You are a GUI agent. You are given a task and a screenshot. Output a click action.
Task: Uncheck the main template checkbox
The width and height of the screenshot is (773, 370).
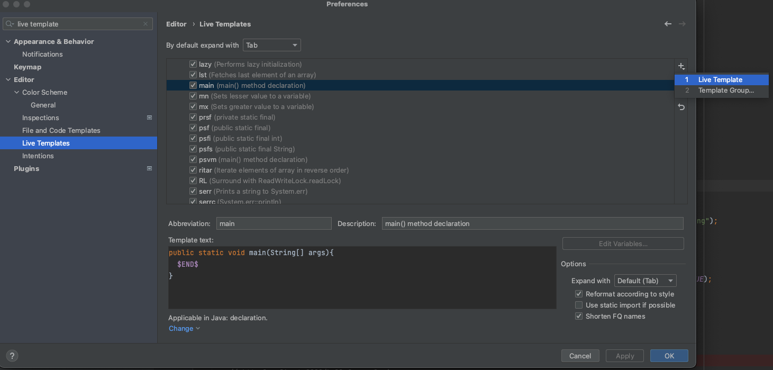pyautogui.click(x=193, y=85)
